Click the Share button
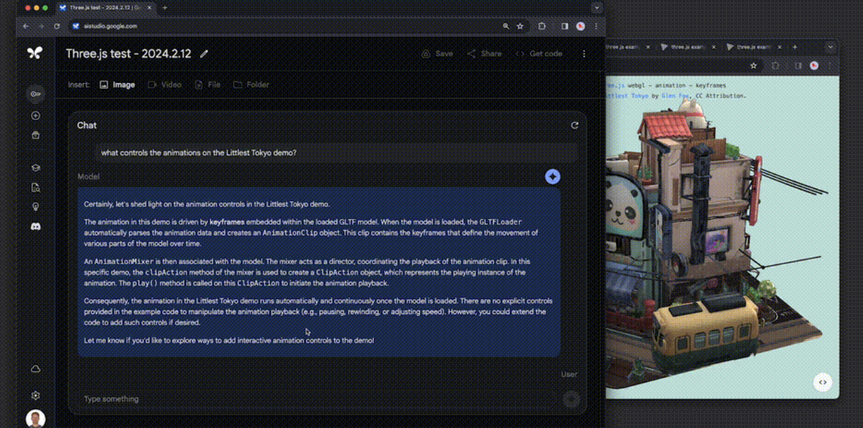 point(484,54)
